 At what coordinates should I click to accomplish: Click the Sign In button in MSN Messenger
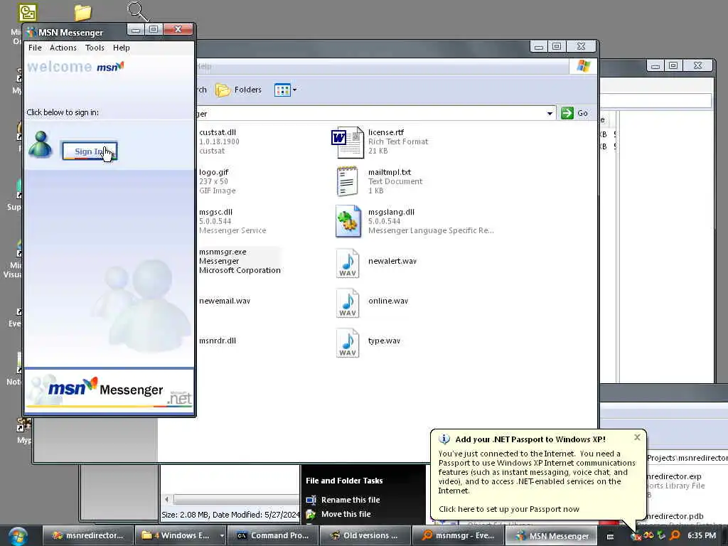89,151
